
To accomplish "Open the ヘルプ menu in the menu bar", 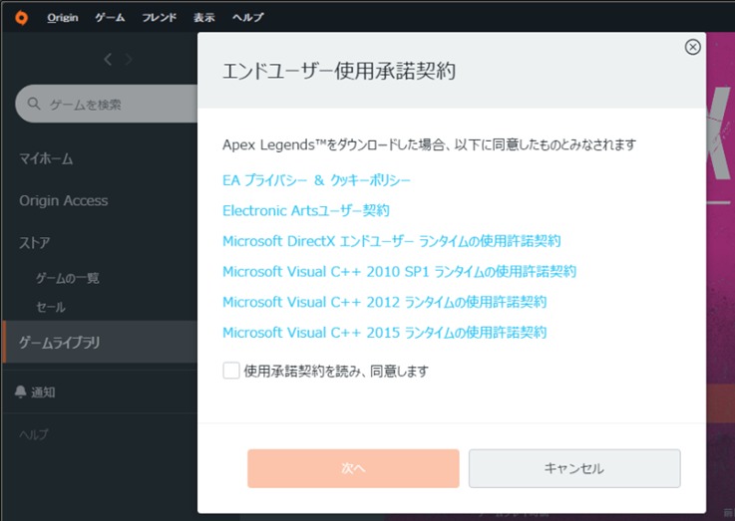I will (247, 18).
